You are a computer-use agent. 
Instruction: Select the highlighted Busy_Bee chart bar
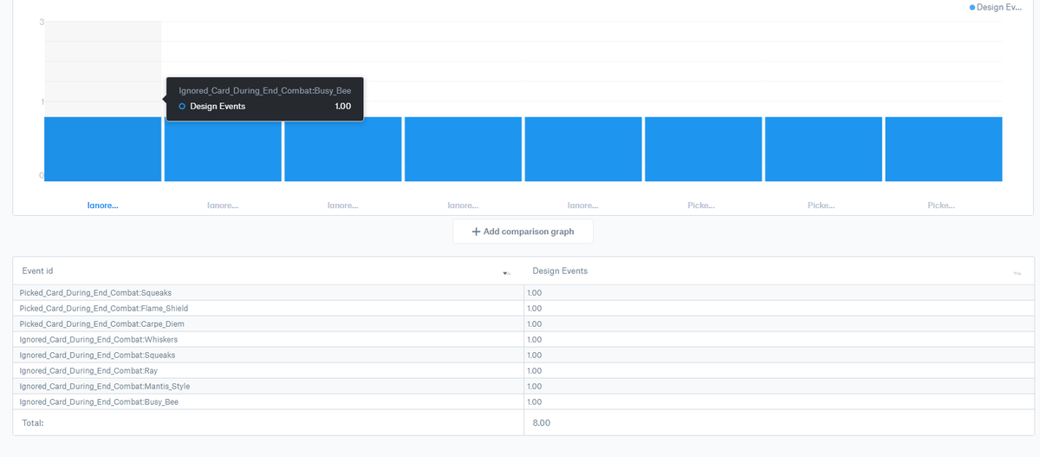(103, 149)
